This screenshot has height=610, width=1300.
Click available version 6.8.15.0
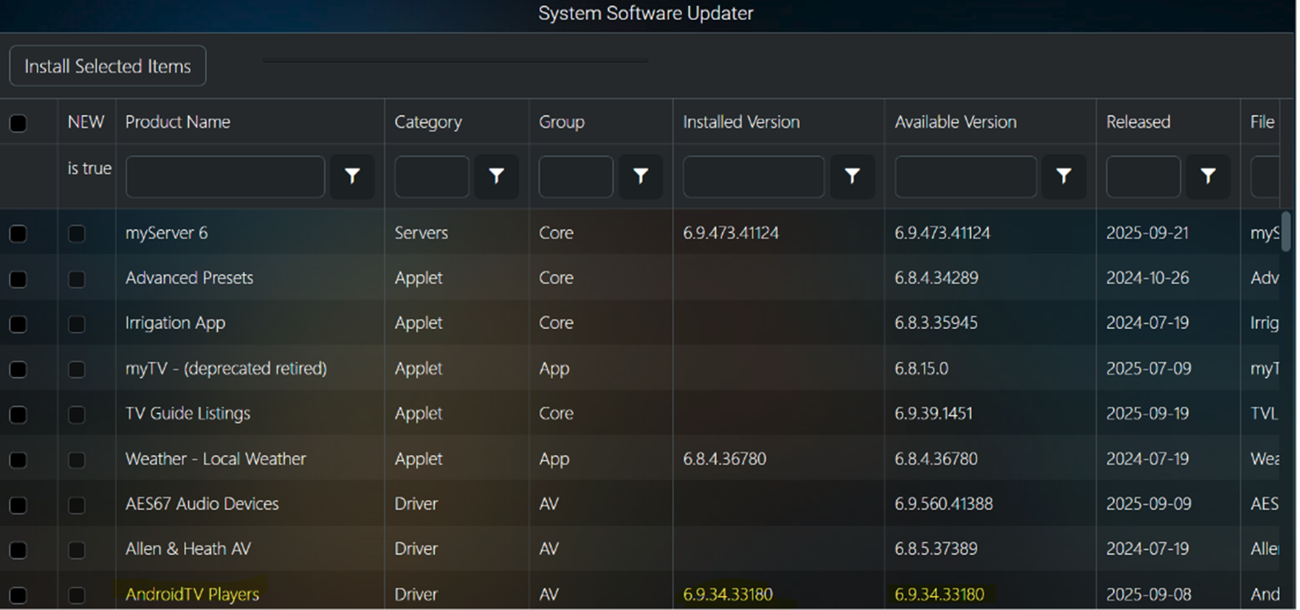tap(921, 368)
